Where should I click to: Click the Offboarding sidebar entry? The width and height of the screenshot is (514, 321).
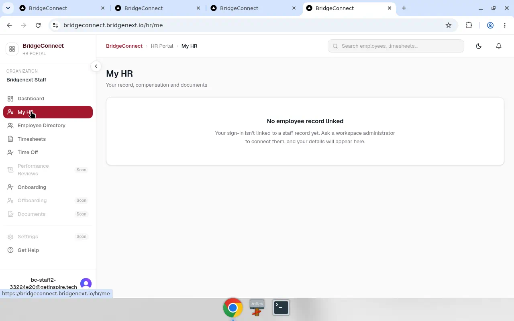tap(48, 201)
